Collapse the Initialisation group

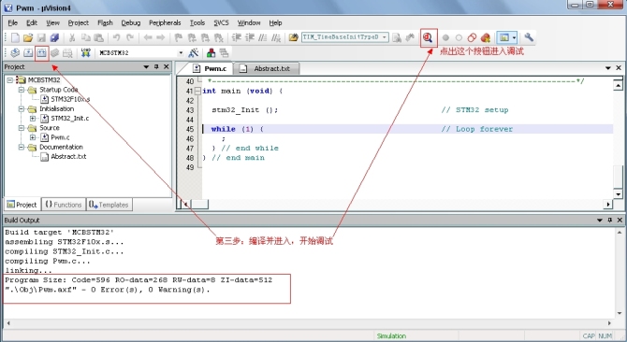point(22,109)
